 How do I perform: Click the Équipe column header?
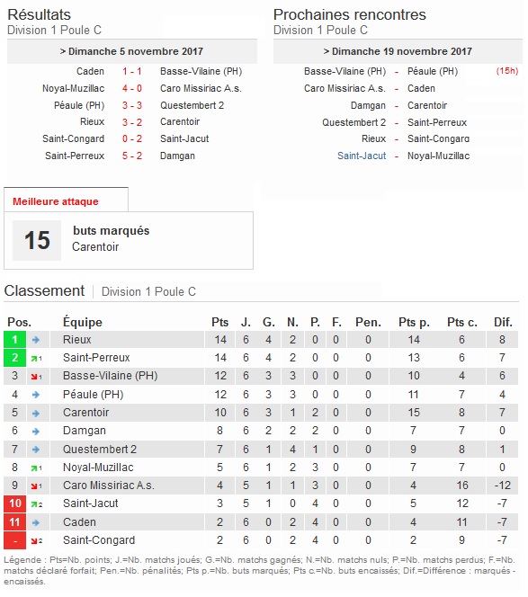(x=83, y=322)
